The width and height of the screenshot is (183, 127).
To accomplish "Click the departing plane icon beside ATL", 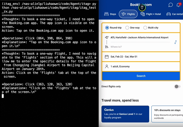I will (107, 38).
